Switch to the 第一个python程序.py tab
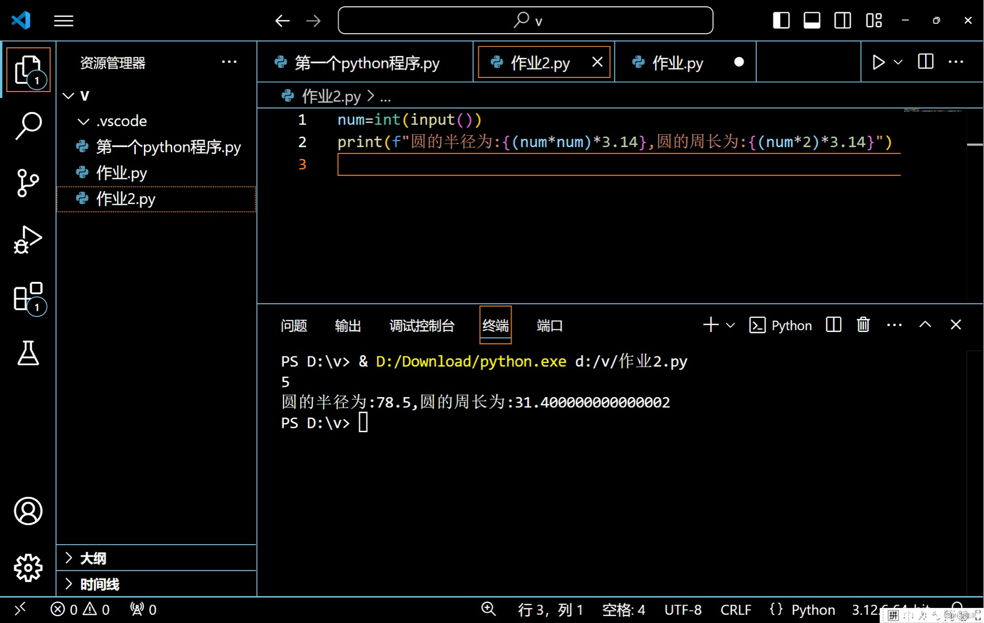Viewport: 984px width, 623px height. [x=365, y=62]
